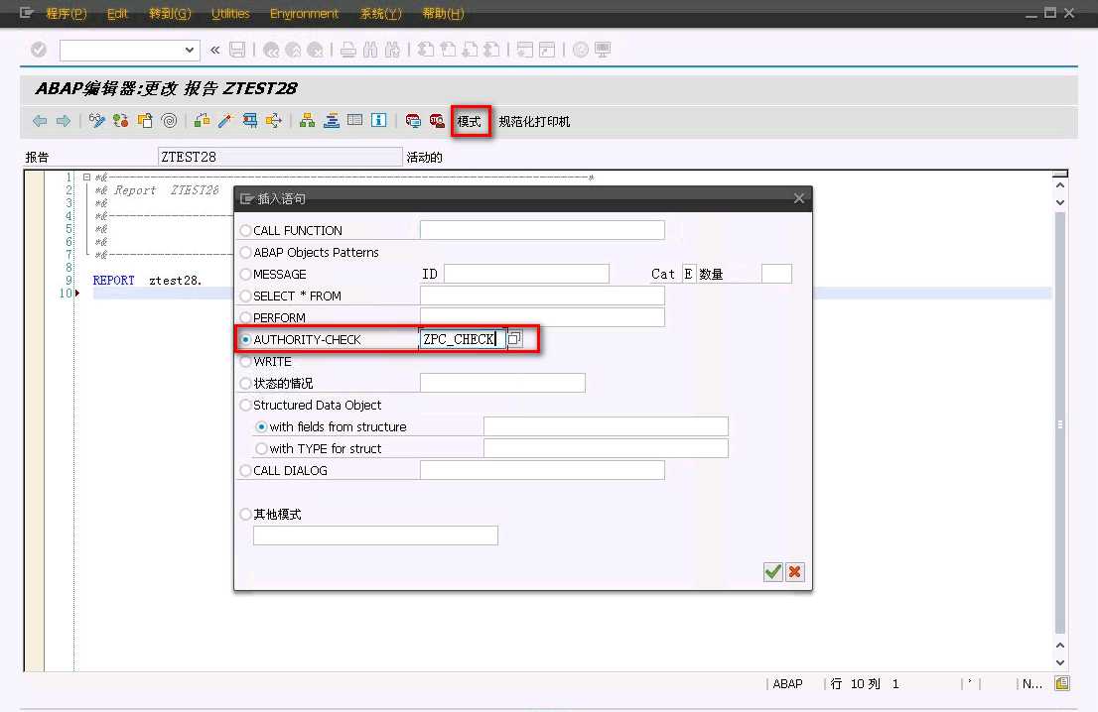Click the Print icon in the standard toolbar

pos(348,50)
